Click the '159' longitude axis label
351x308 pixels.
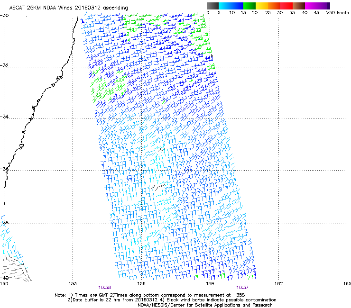click(x=210, y=284)
